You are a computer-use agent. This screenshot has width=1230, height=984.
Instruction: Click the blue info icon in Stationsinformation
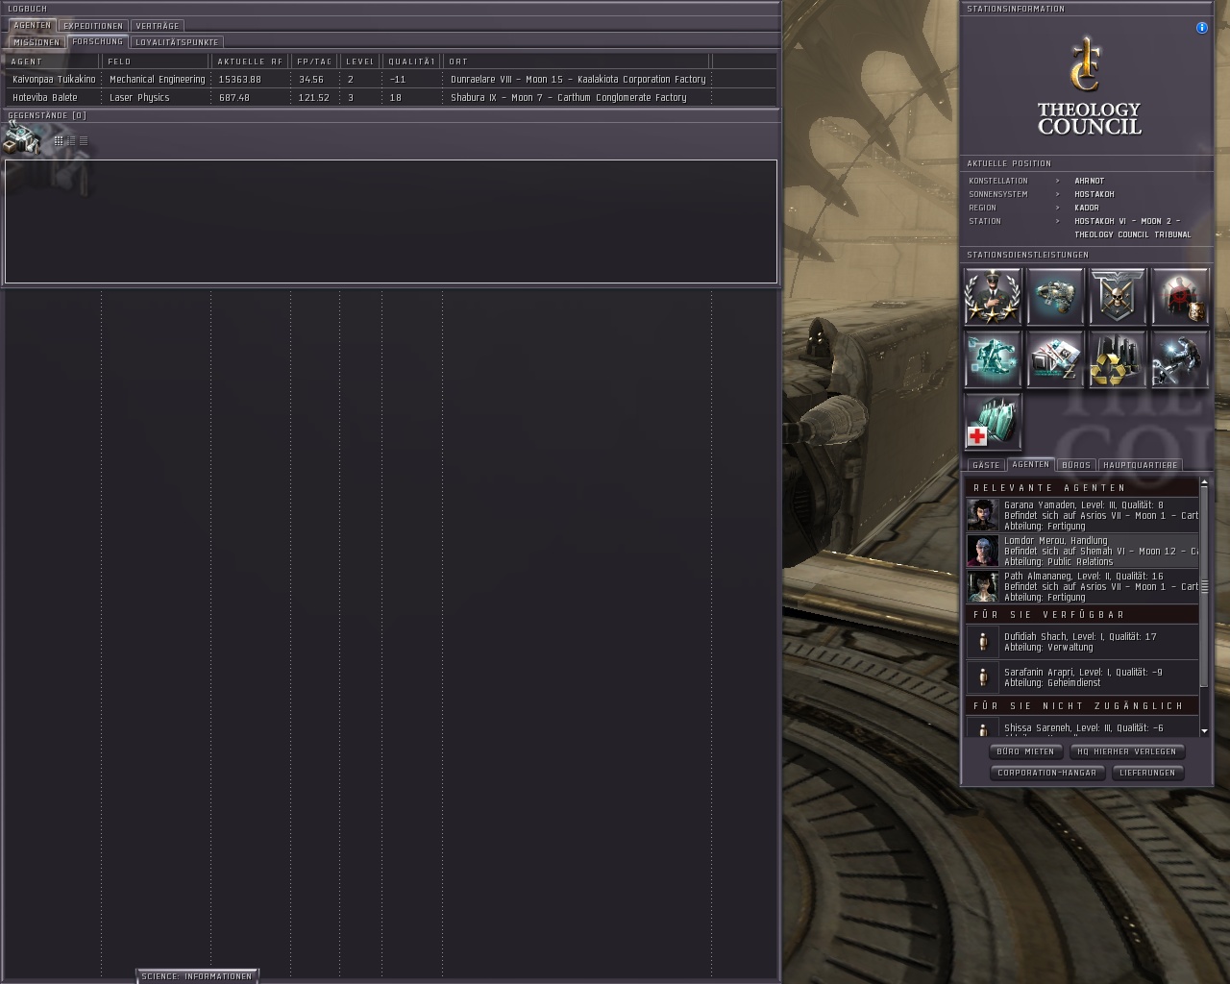pyautogui.click(x=1201, y=28)
